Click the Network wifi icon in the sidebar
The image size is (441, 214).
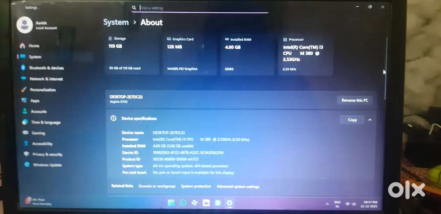(24, 79)
